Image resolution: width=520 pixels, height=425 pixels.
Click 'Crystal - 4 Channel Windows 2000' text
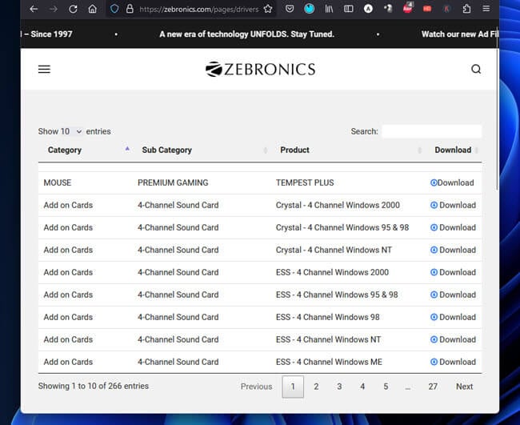point(338,205)
